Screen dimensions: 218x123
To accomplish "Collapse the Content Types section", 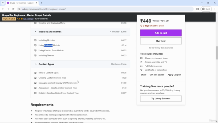I will point(35,64).
